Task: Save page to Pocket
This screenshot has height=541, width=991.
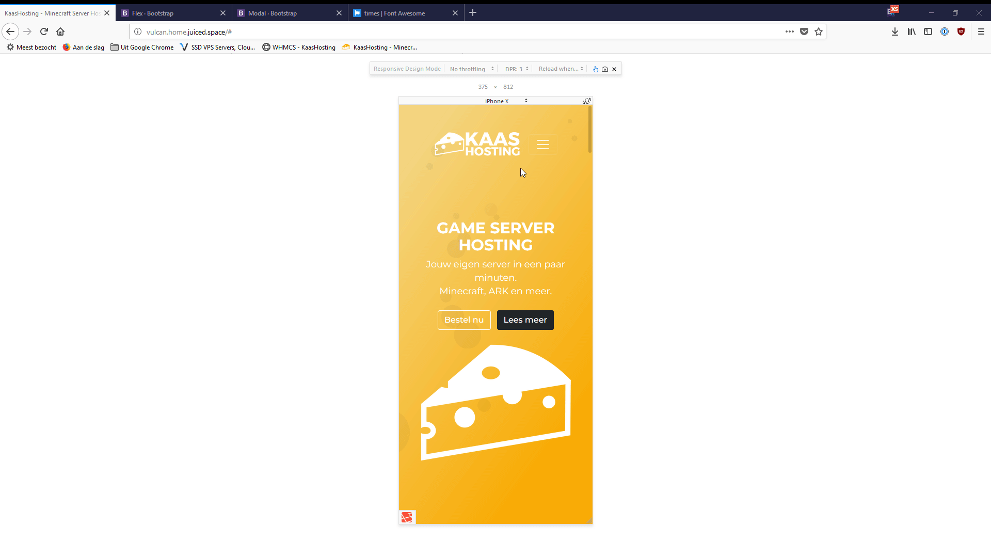Action: [x=804, y=32]
